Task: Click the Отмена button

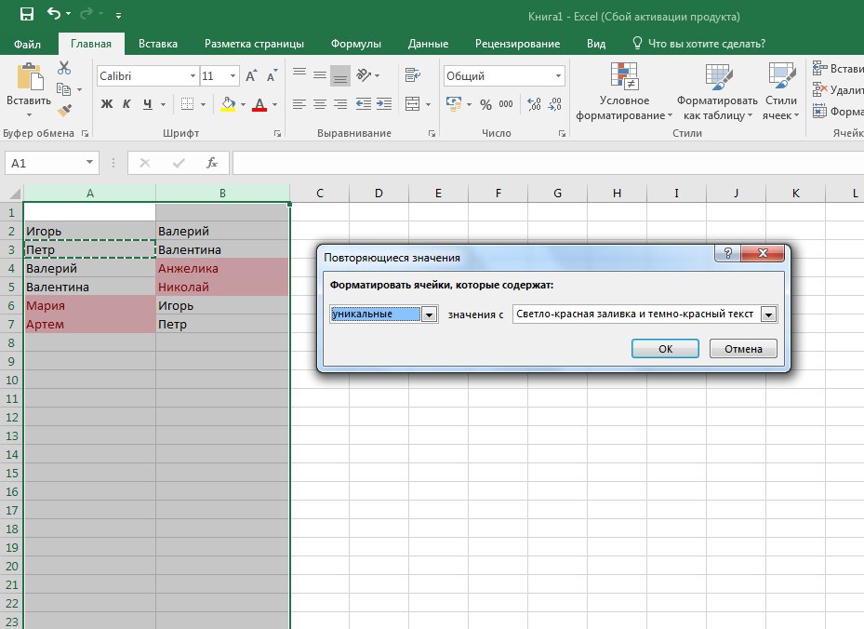Action: tap(742, 349)
